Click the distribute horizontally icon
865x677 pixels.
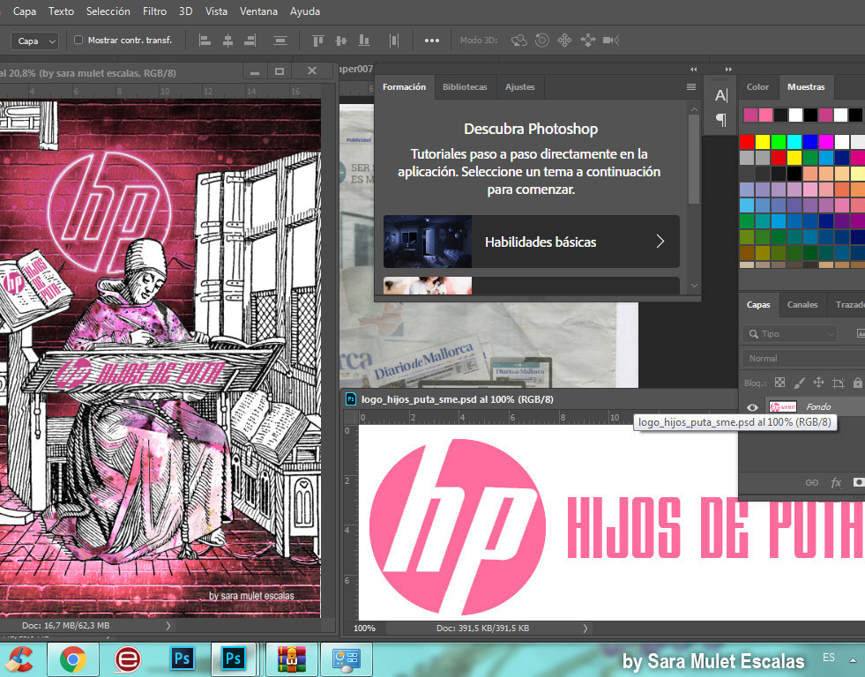tap(394, 41)
